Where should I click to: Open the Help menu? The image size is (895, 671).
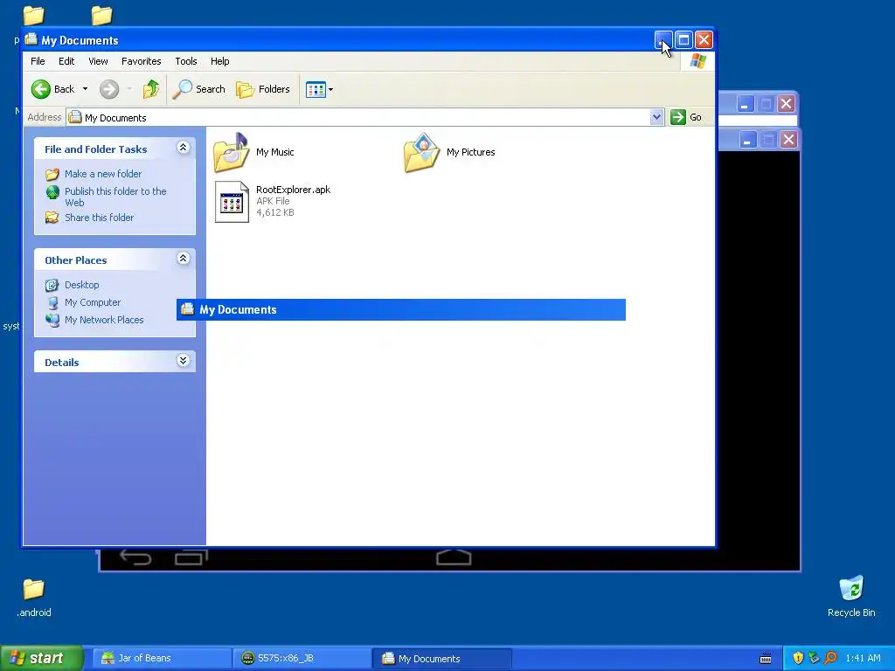(219, 61)
